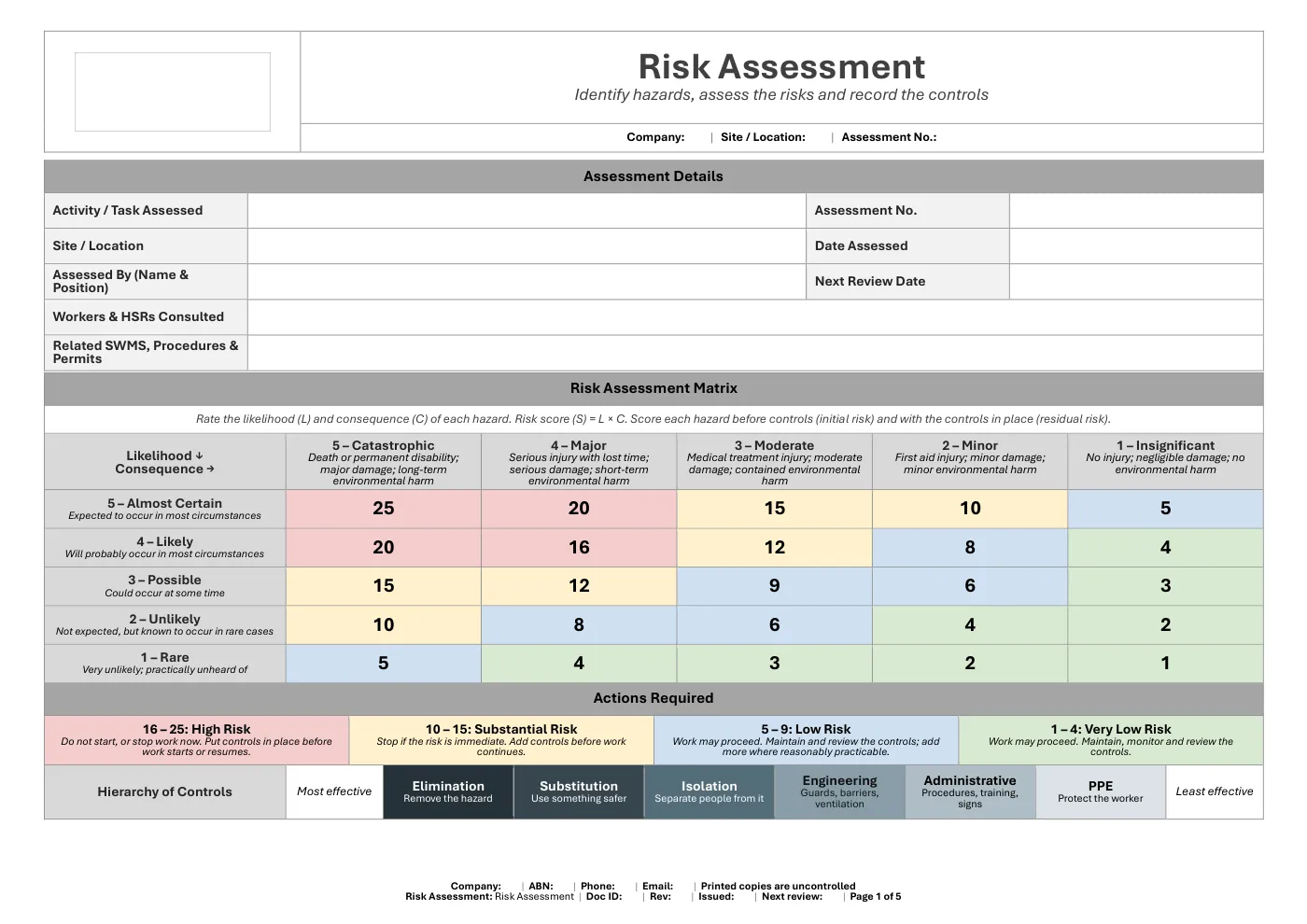This screenshot has height=924, width=1307.
Task: Select the '10 – 15: Substantial Risk' action box
Action: coord(501,741)
